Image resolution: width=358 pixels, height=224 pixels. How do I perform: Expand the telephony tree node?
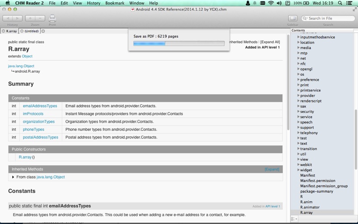298,133
